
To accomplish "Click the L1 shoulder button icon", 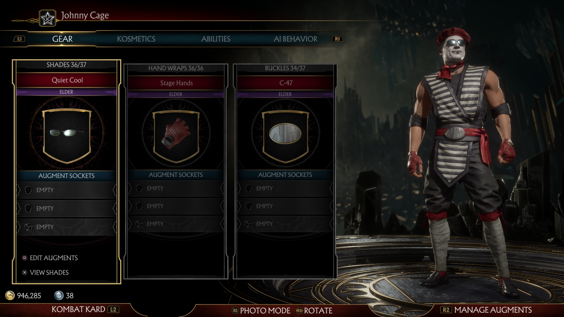I will (19, 39).
